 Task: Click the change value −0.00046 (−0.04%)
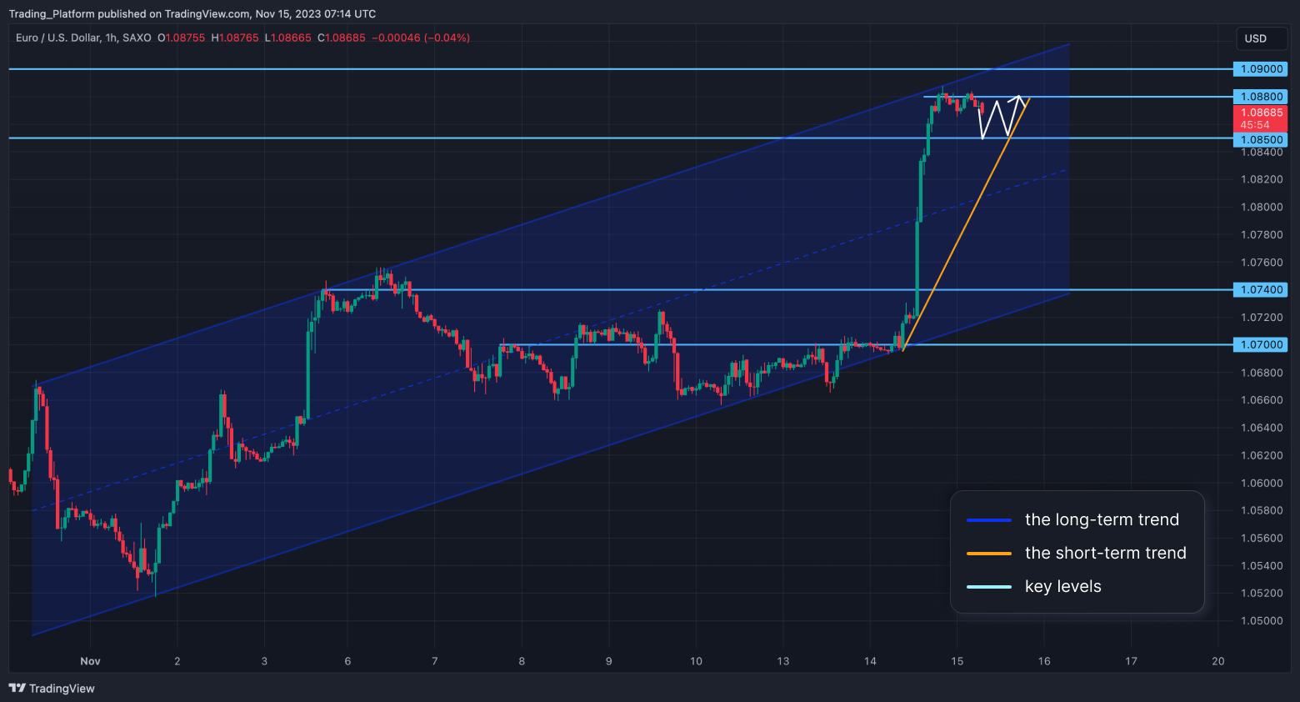(421, 38)
